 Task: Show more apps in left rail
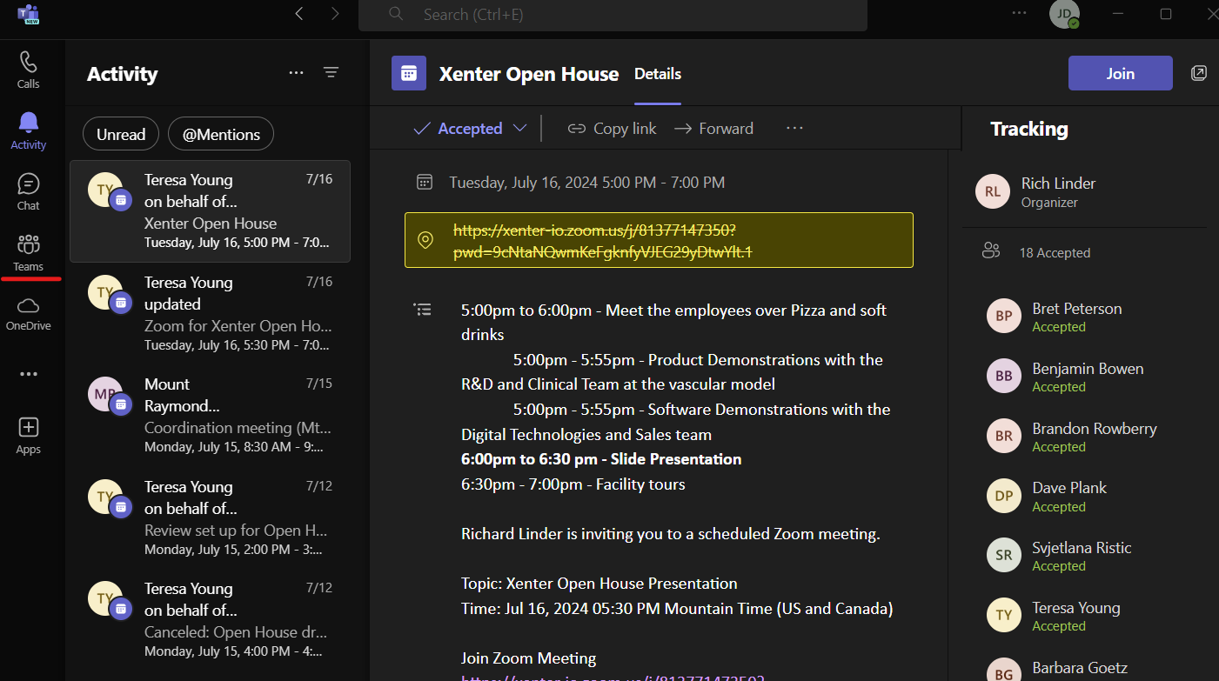point(29,374)
